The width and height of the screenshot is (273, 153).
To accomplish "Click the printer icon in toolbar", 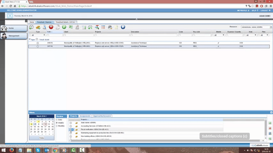I will [x=110, y=27].
